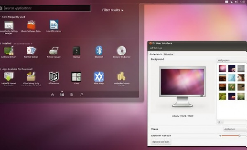Remove wallpaper with the minus button

(222, 122)
